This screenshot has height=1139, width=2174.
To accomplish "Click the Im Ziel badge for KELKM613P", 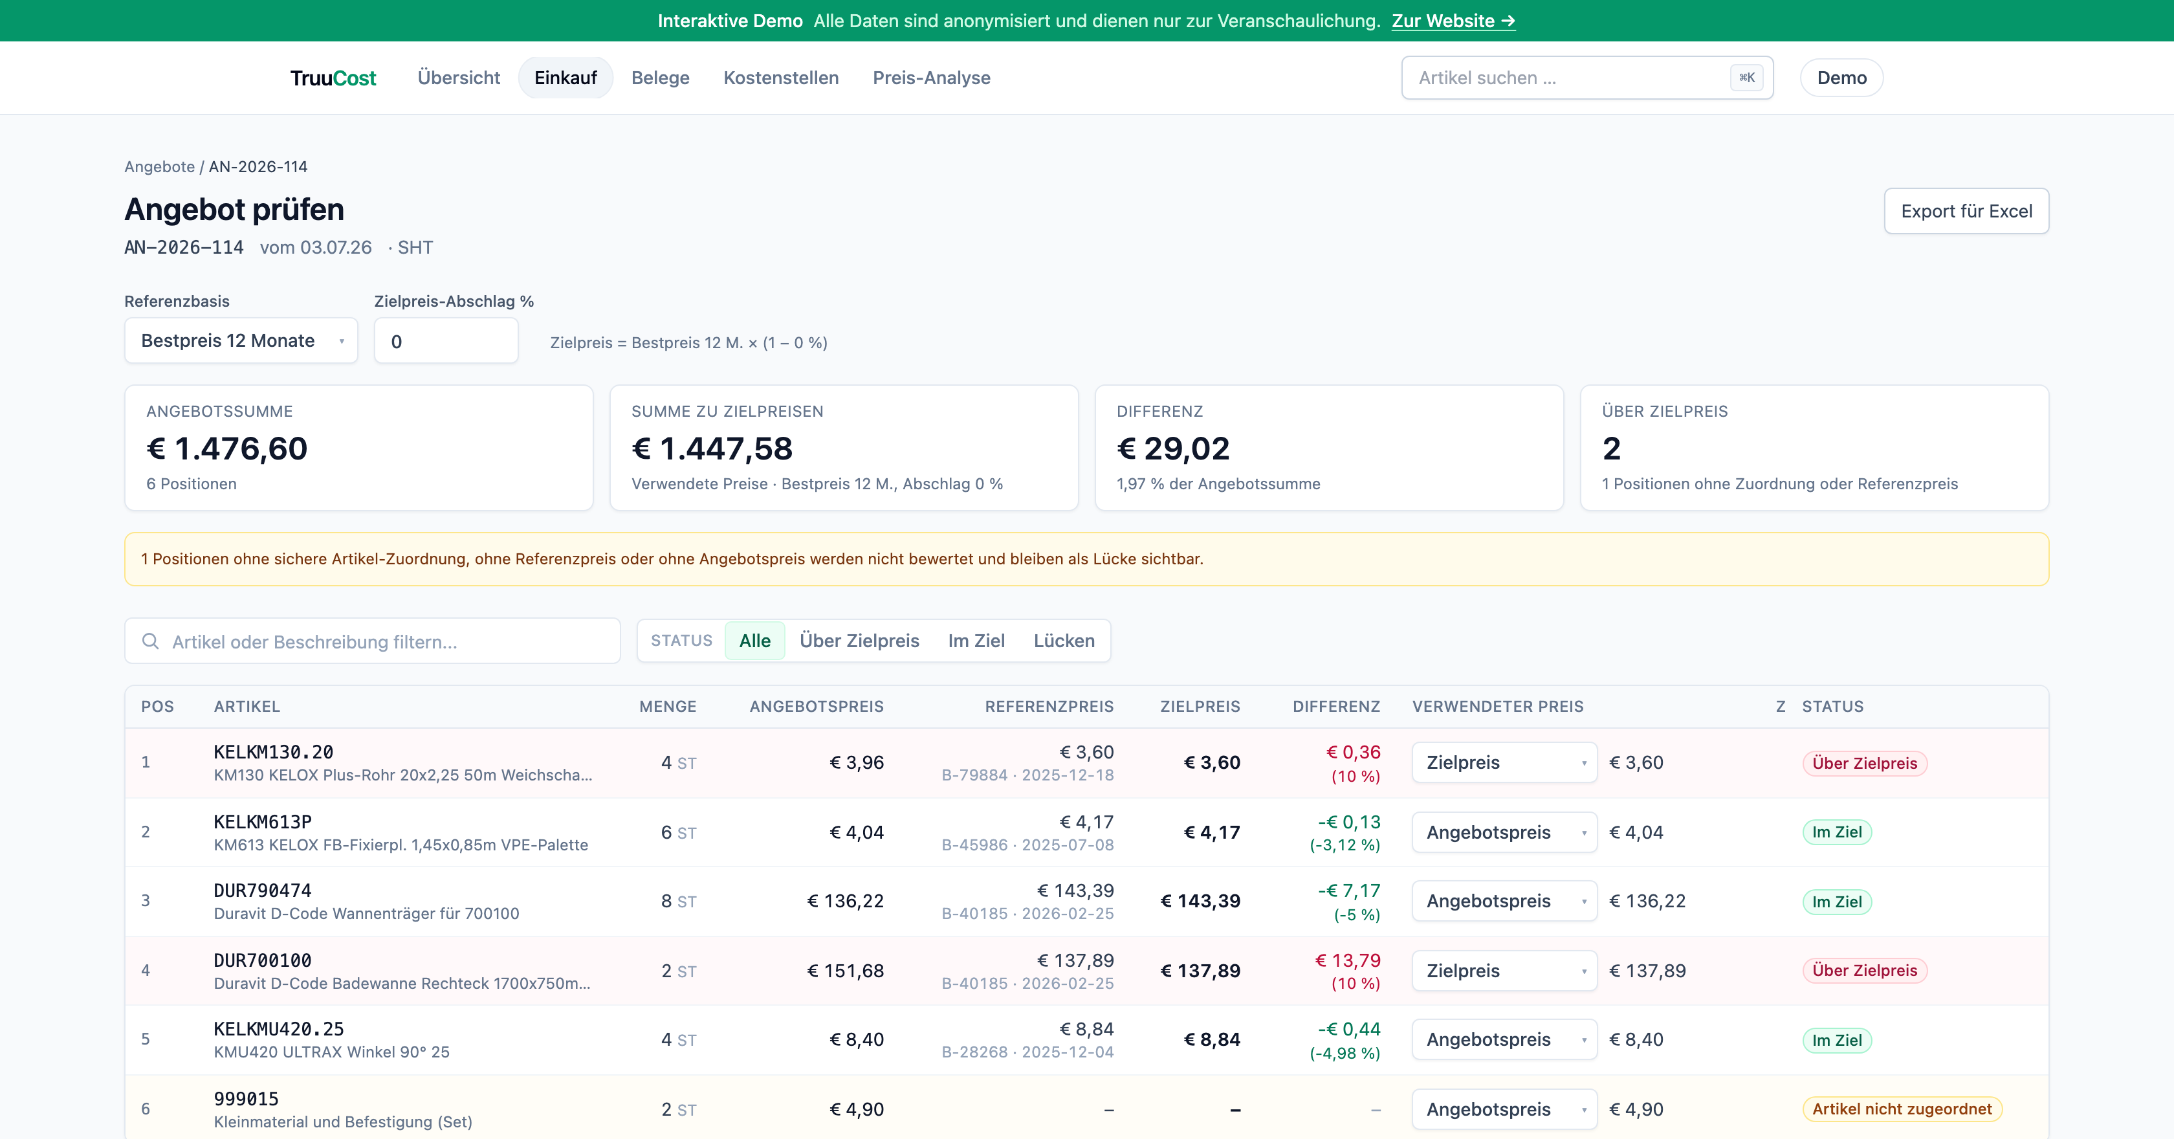I will (x=1836, y=832).
